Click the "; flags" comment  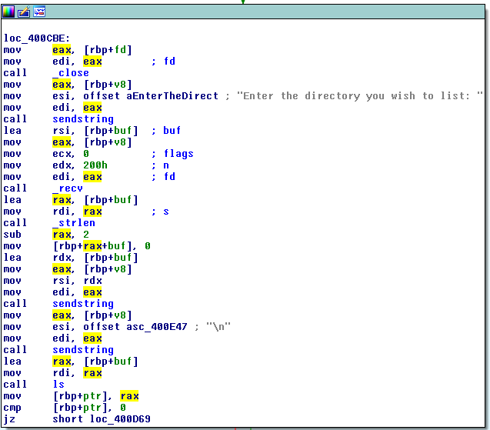point(172,154)
